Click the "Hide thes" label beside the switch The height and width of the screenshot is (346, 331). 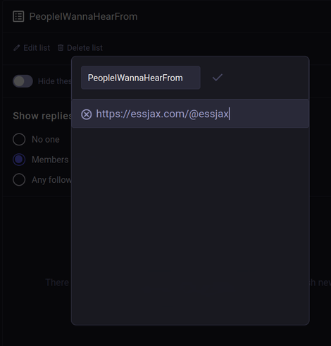(55, 81)
